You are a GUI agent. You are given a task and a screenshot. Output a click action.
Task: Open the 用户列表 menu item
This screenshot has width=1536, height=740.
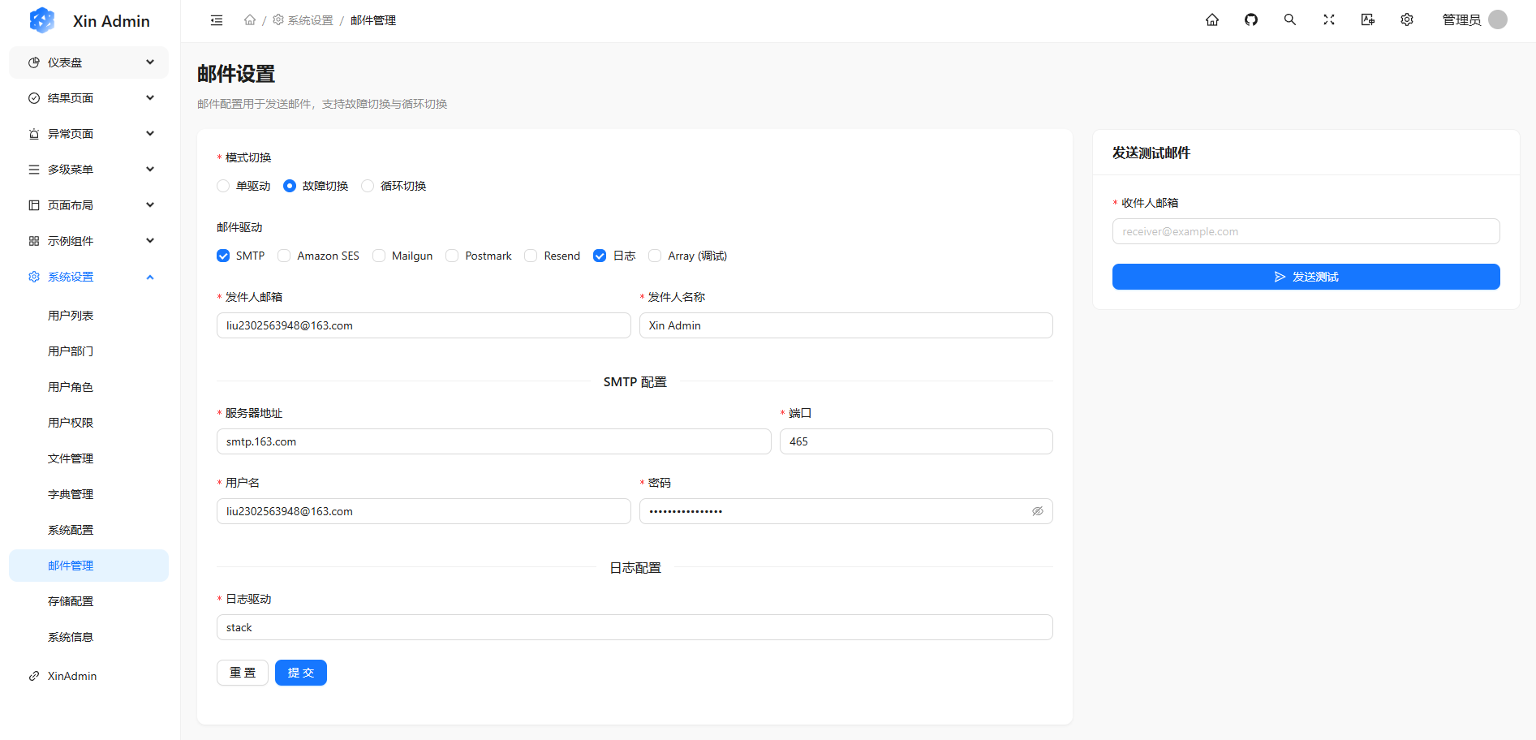[x=71, y=315]
